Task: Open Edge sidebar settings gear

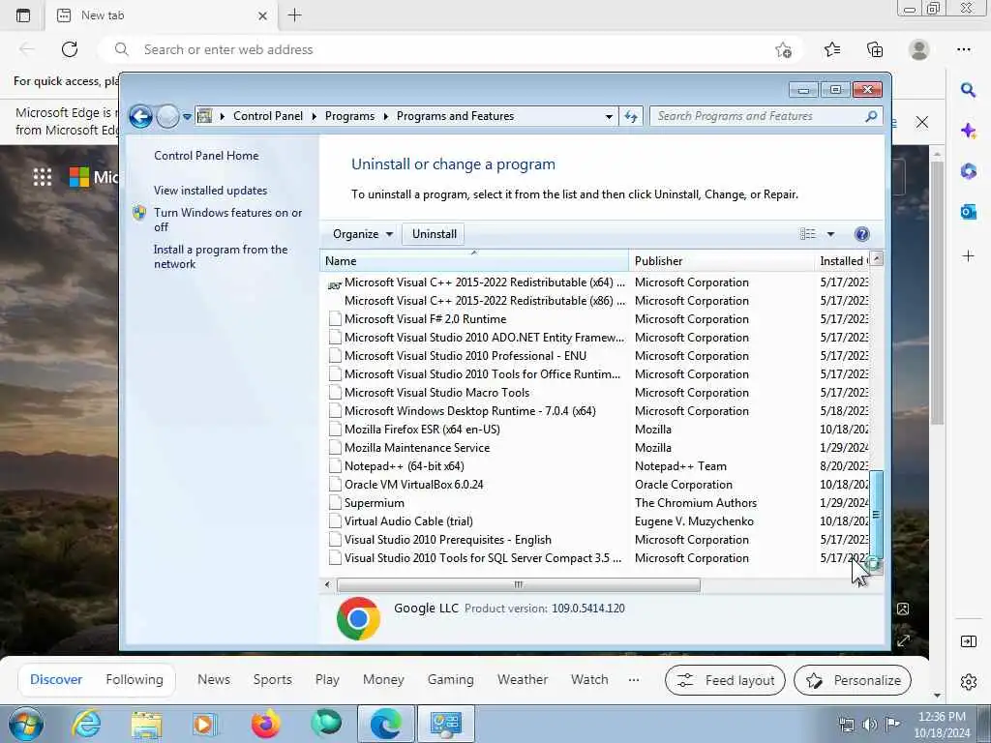Action: pyautogui.click(x=968, y=682)
